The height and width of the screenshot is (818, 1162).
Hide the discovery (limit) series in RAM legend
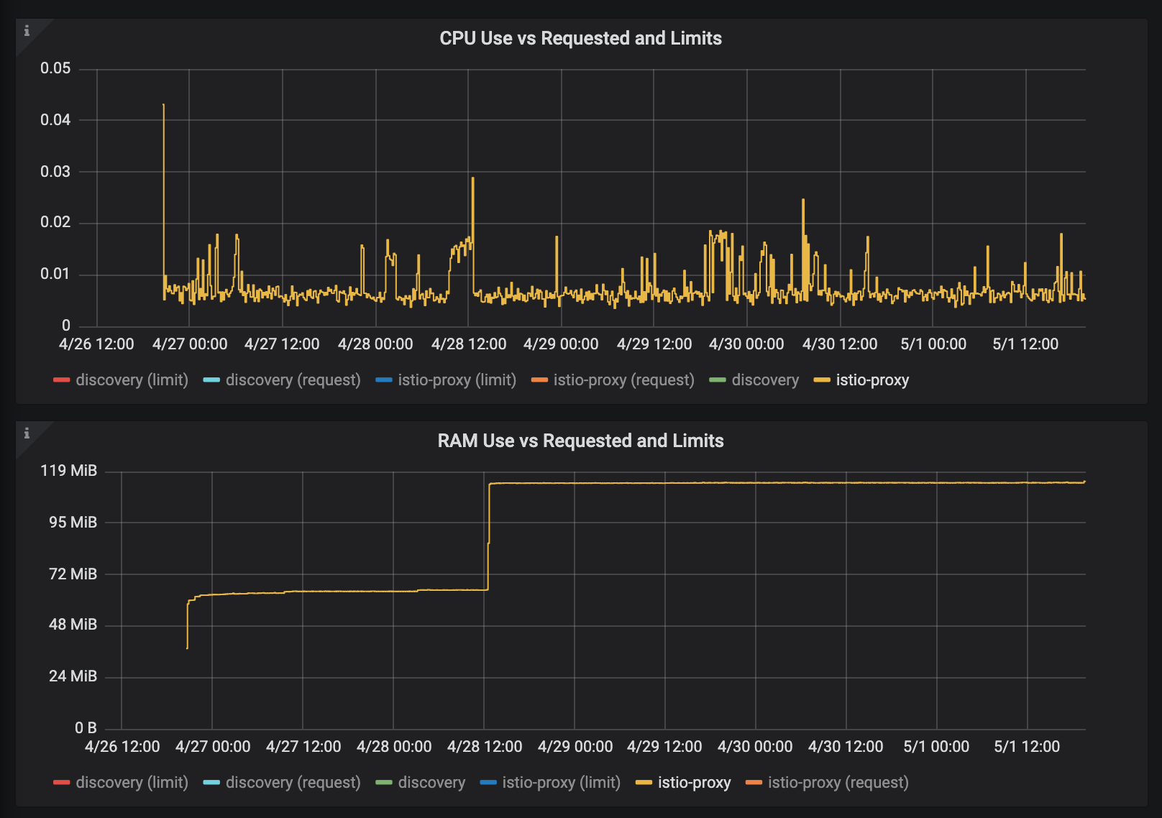tap(131, 782)
